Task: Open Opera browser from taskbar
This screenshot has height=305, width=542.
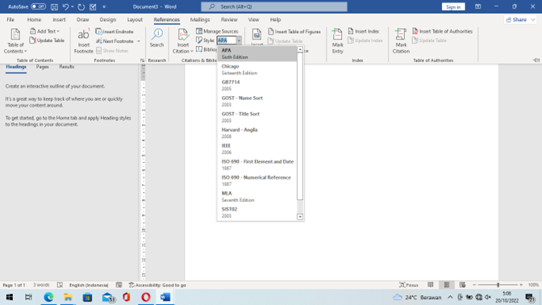Action: pyautogui.click(x=146, y=297)
